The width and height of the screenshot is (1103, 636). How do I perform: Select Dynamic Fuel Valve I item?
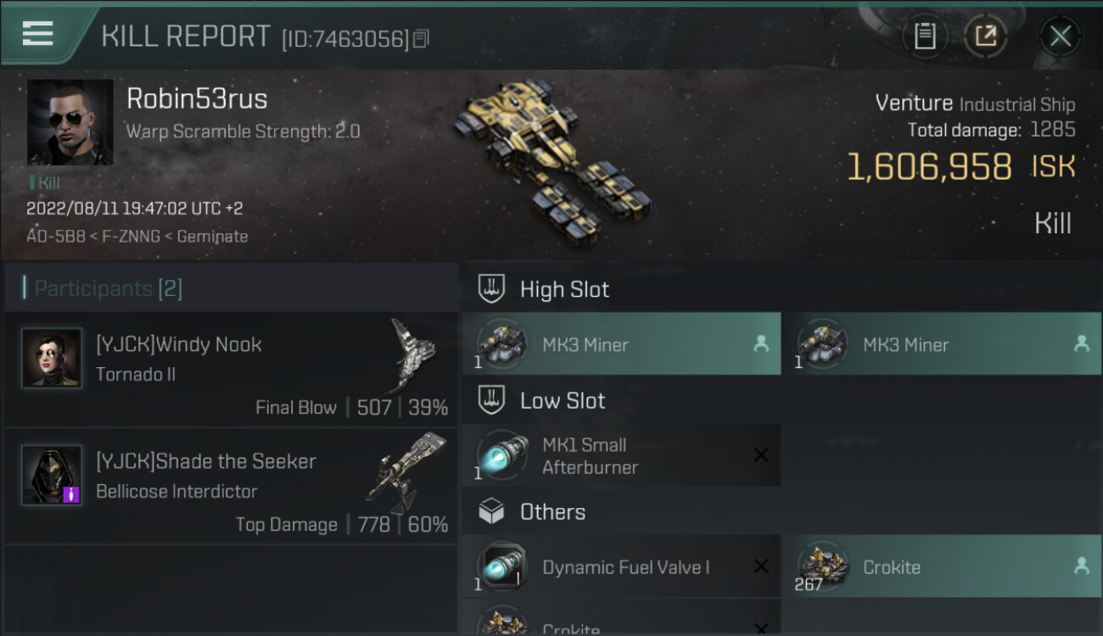click(621, 566)
